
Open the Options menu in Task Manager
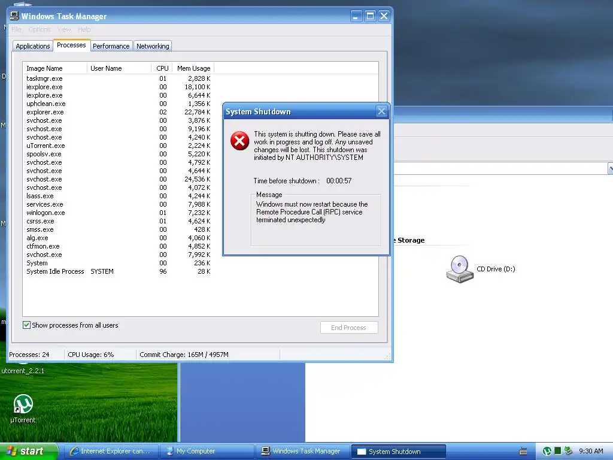pos(40,29)
